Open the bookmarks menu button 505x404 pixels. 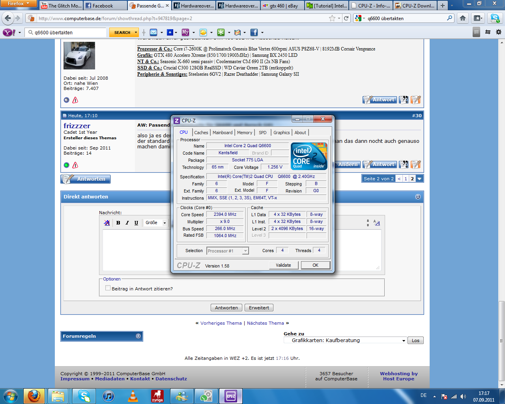pos(478,18)
